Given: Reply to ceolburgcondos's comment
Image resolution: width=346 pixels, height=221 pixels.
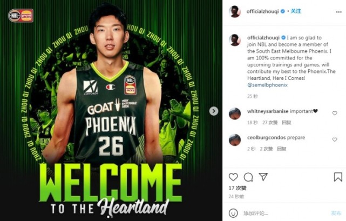Looking at the screenshot, I should (x=282, y=149).
